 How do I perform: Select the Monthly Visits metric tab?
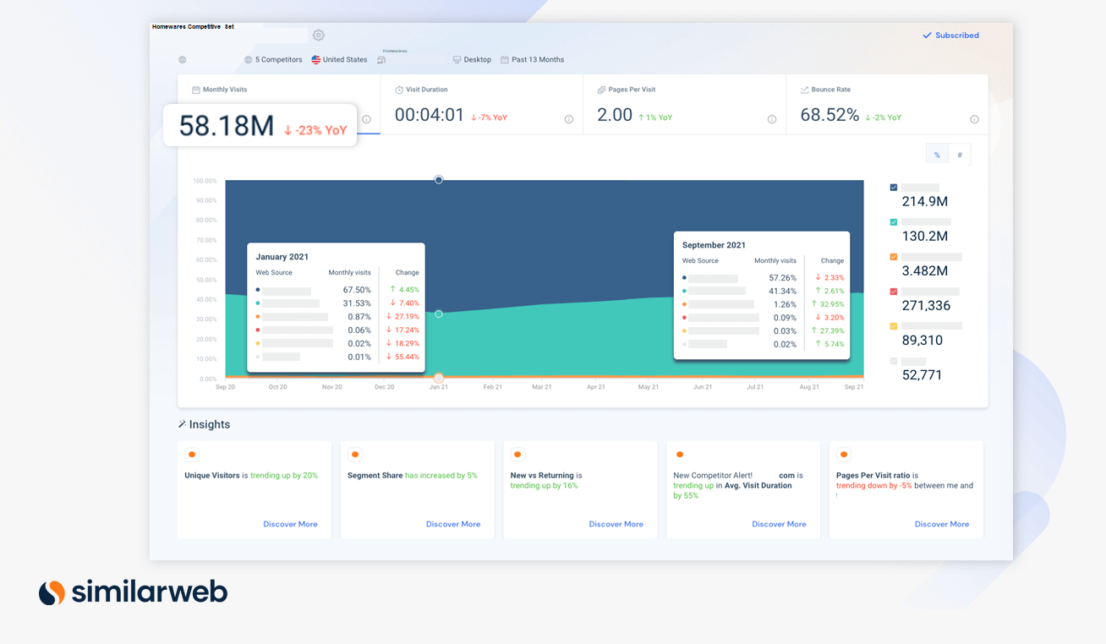point(279,104)
